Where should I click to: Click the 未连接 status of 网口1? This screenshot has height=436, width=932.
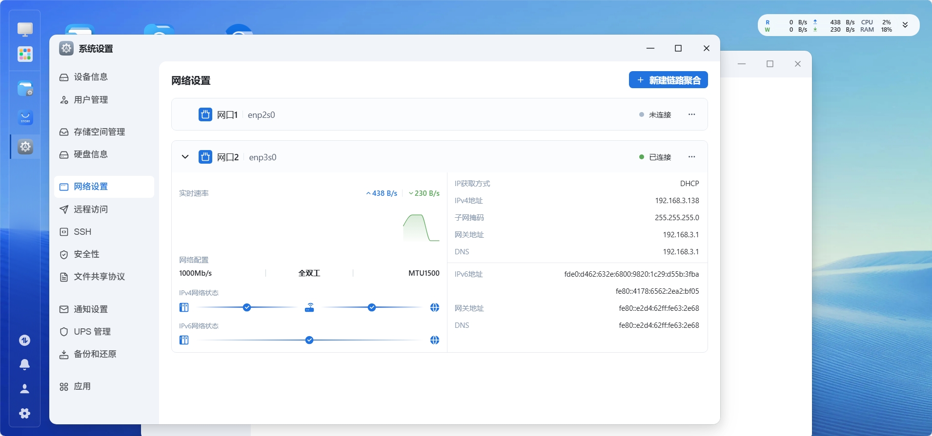click(655, 114)
